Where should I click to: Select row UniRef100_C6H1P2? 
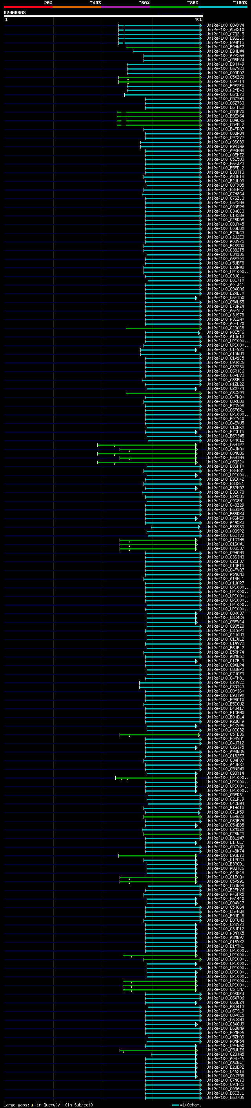[225, 445]
